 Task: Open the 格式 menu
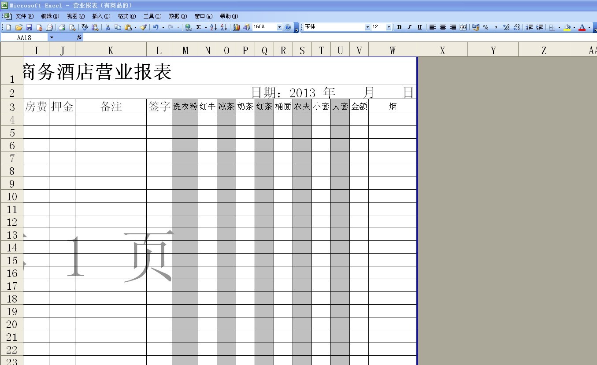126,16
